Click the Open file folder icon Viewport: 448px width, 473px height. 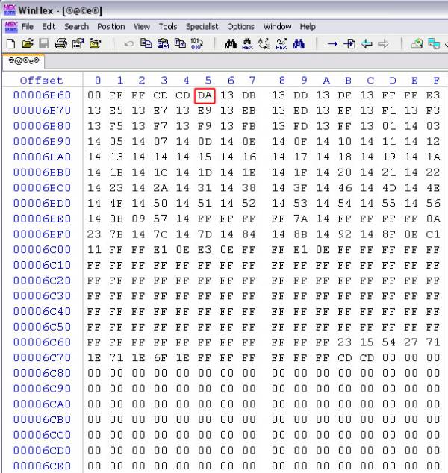(28, 44)
